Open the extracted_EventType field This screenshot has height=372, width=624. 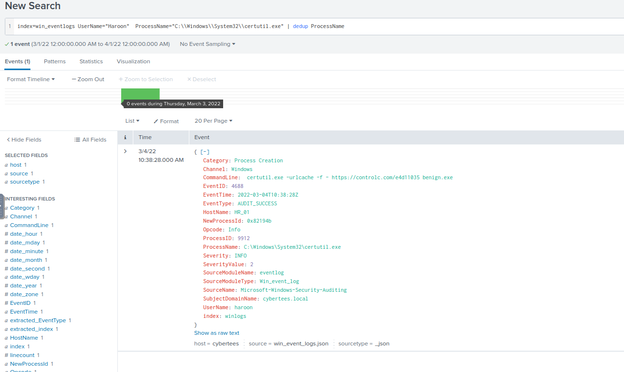coord(38,320)
